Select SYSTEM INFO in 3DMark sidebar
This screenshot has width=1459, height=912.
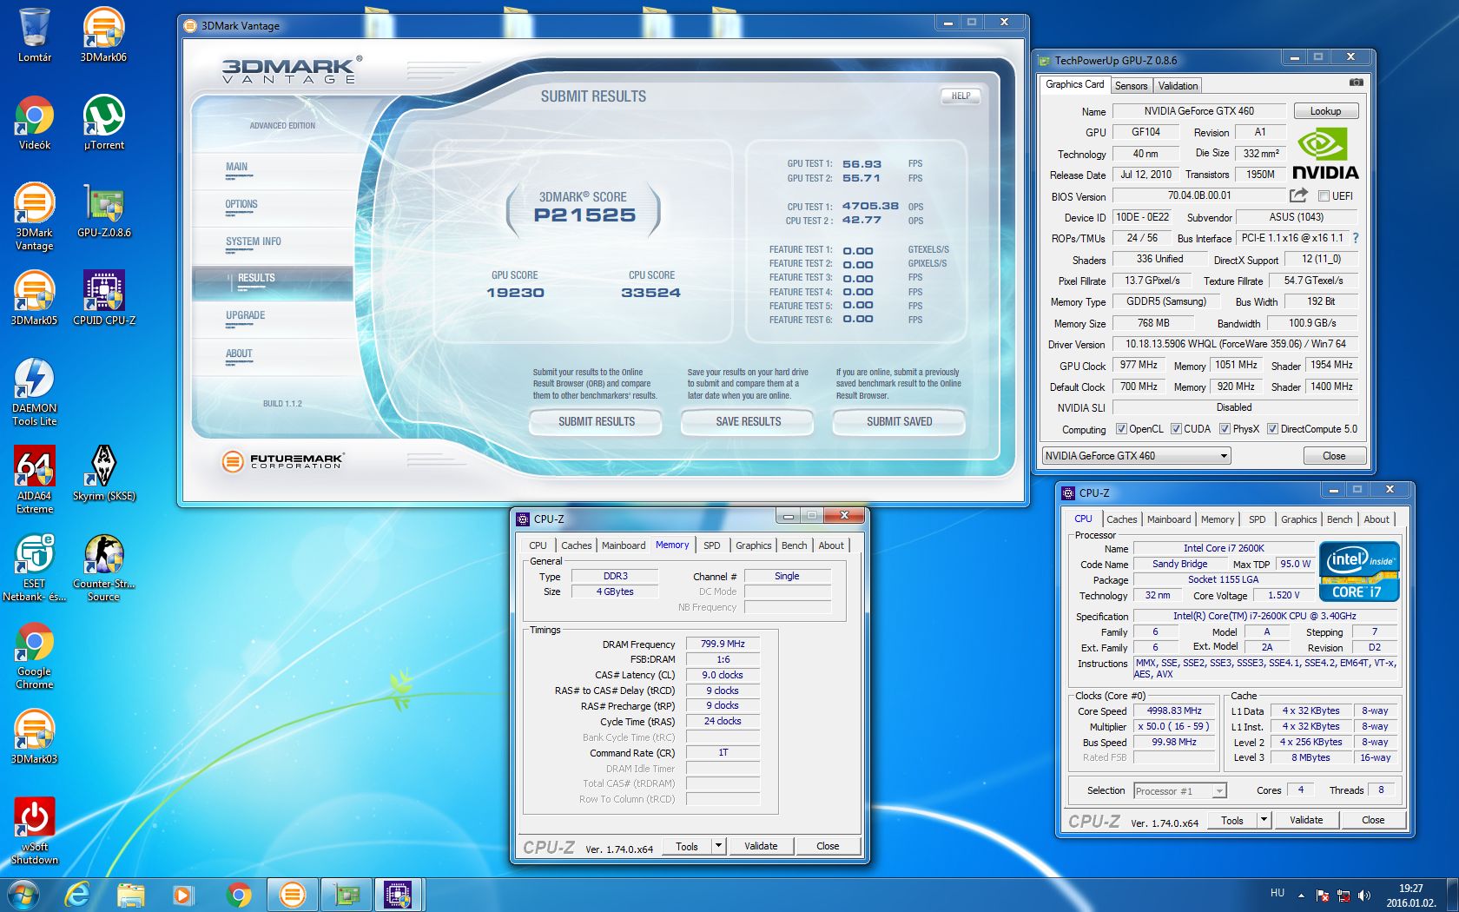click(x=253, y=241)
